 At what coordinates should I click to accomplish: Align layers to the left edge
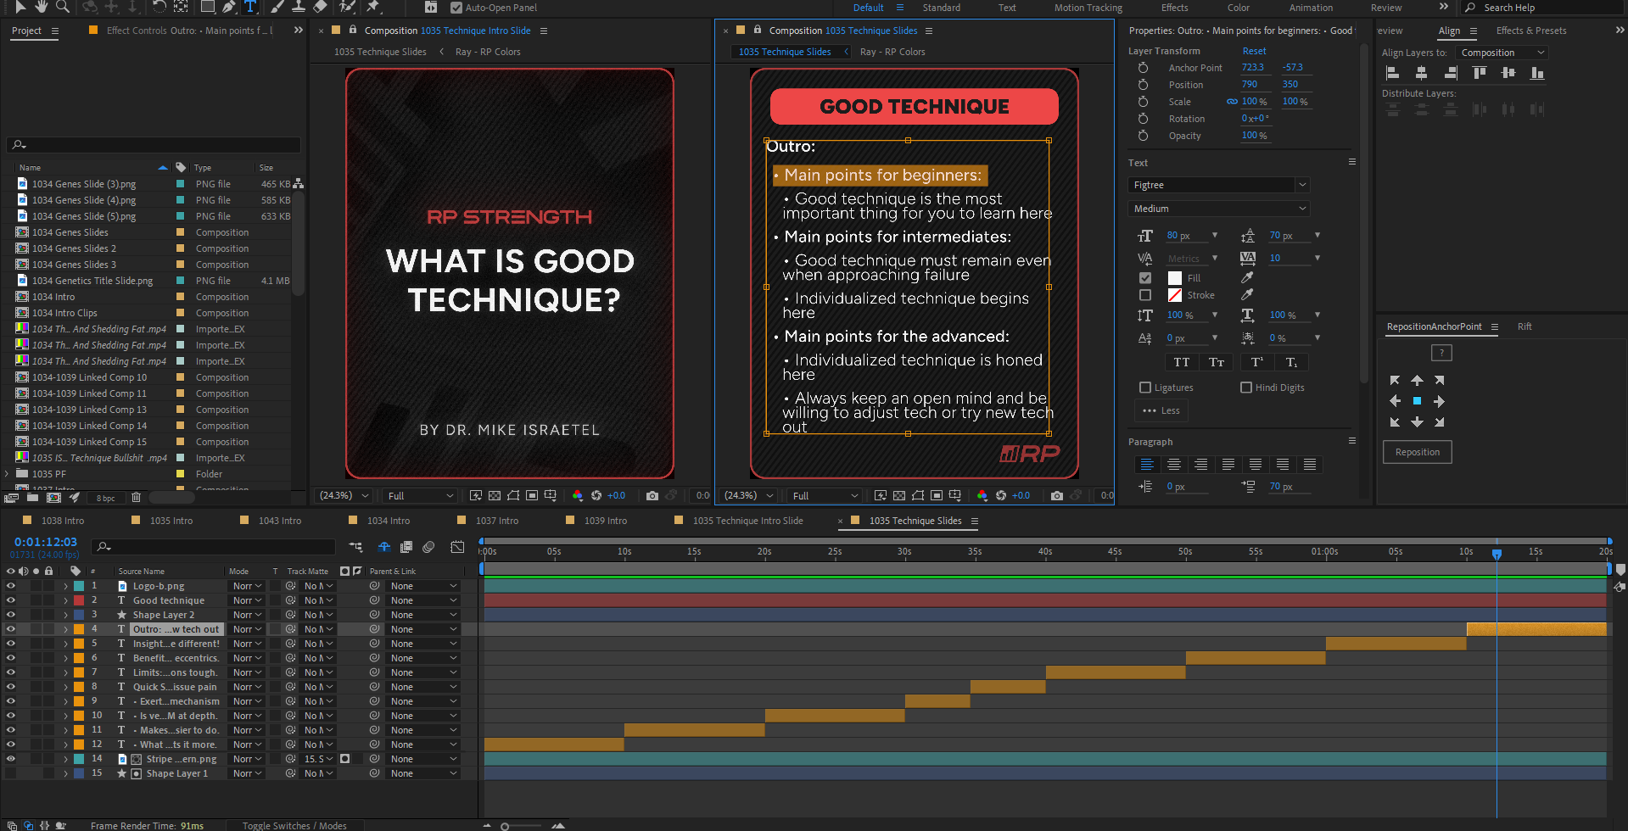point(1392,73)
